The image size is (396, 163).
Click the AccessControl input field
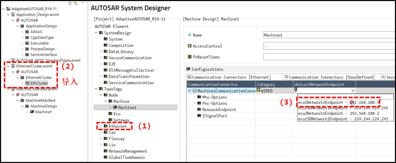pos(329,46)
